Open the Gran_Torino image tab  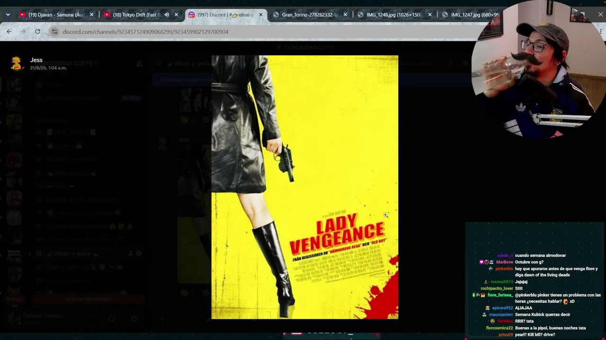310,15
